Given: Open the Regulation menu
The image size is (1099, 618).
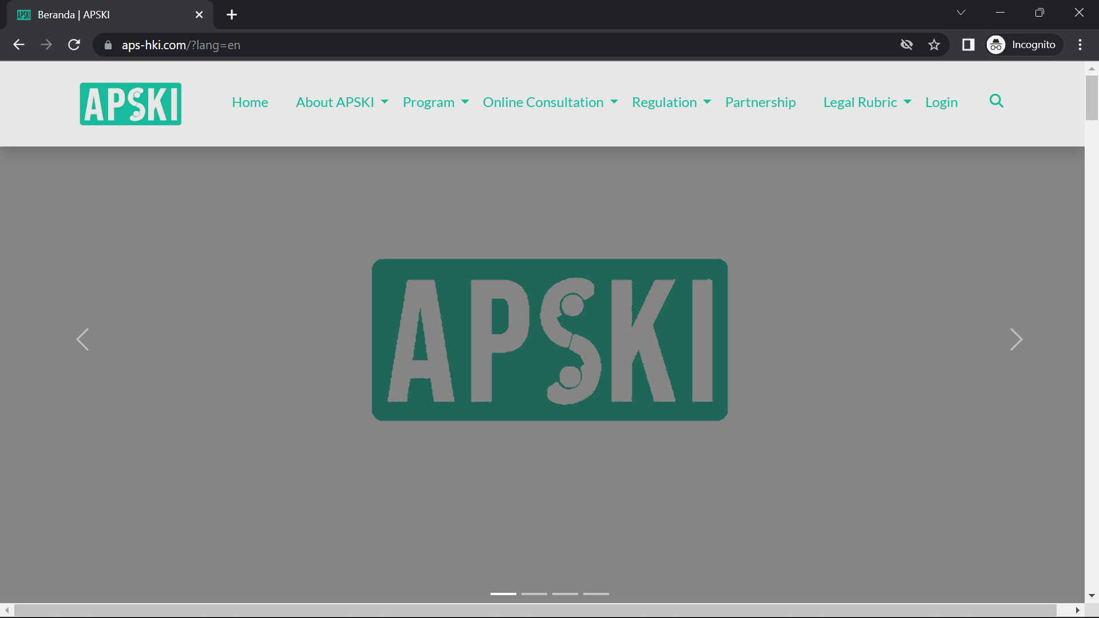Looking at the screenshot, I should [x=671, y=102].
